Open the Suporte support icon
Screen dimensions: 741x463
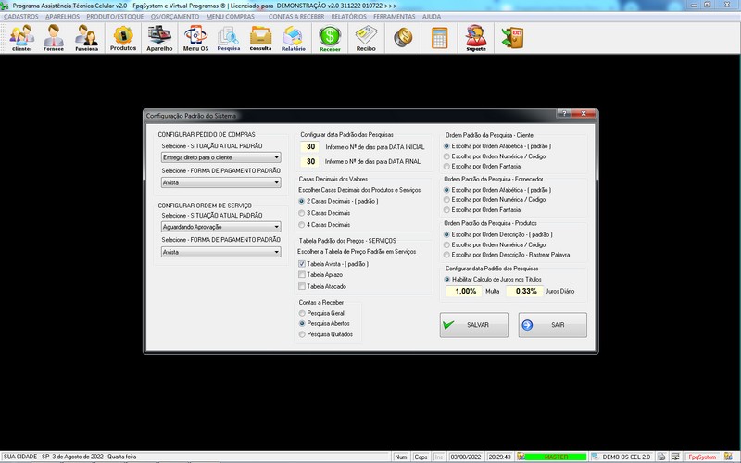(475, 38)
